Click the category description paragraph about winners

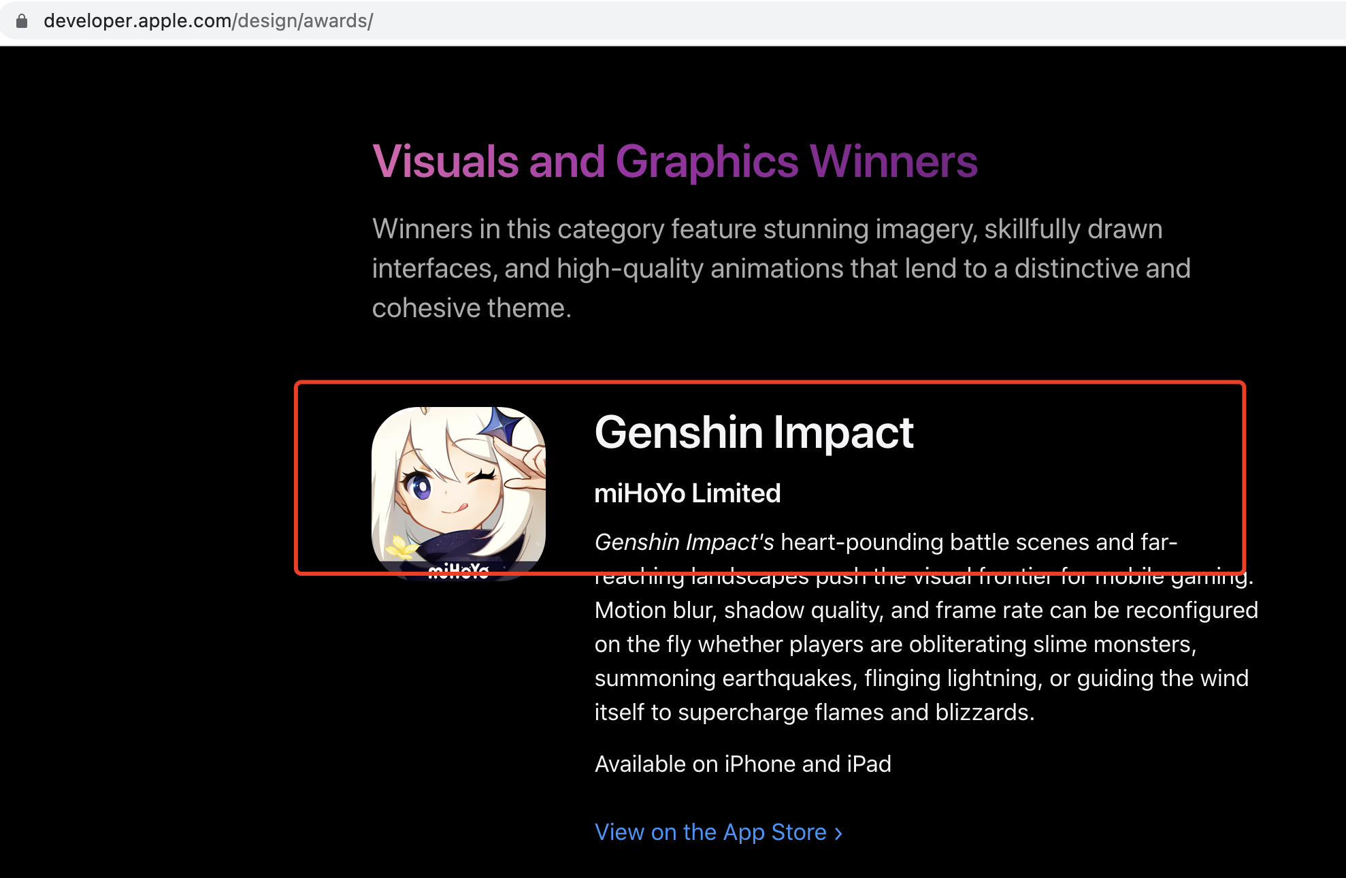[x=781, y=268]
